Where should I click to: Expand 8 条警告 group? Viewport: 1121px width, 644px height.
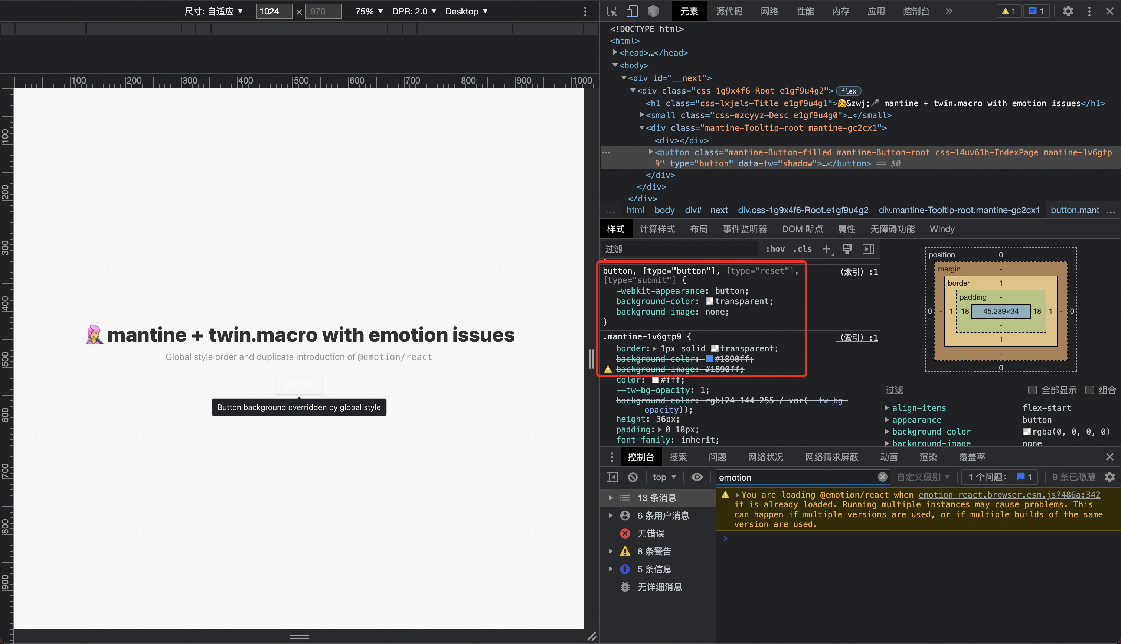point(611,551)
